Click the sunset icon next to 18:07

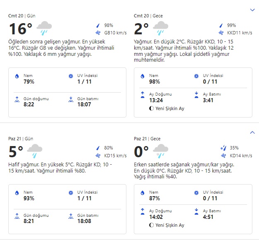(x=70, y=99)
